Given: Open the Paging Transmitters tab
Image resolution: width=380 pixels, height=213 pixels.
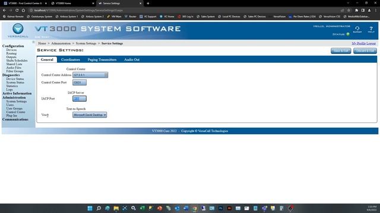Looking at the screenshot, I should (x=102, y=60).
